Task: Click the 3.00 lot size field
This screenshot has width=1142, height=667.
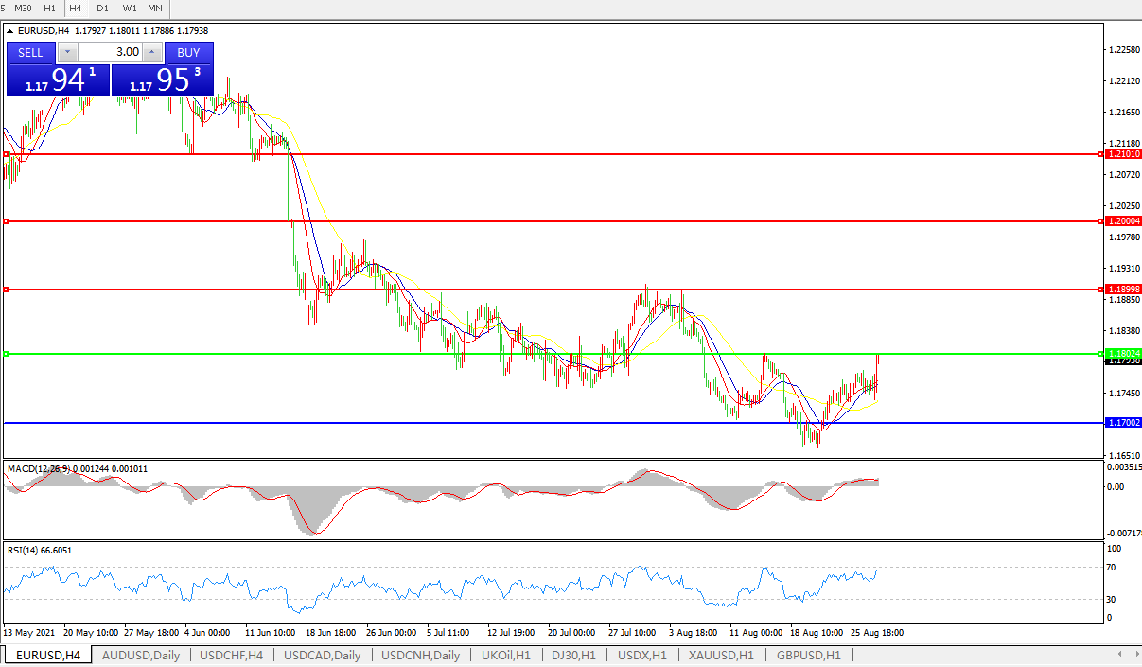Action: point(111,53)
